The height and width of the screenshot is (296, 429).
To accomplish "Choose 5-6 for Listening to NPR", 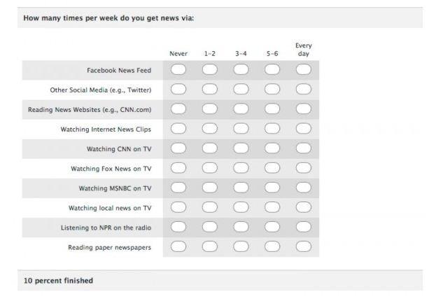I will tap(272, 227).
